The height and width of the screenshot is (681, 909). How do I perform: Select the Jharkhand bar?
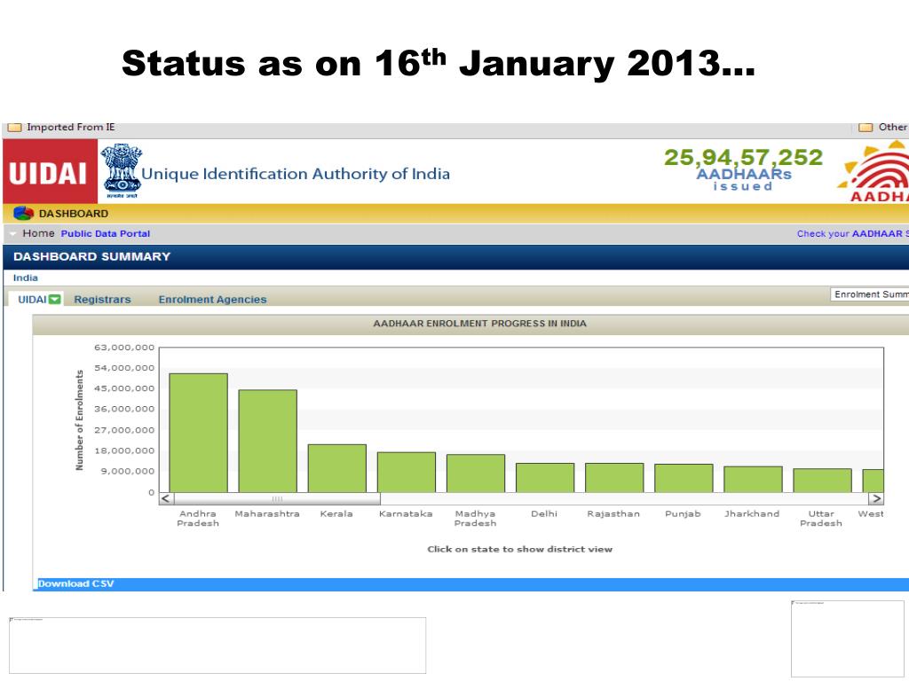753,480
